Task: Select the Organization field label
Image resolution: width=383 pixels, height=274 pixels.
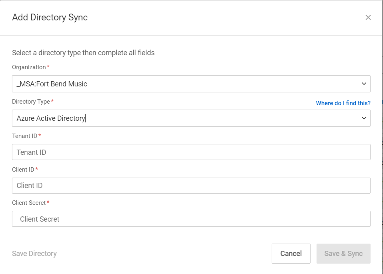Action: 29,67
